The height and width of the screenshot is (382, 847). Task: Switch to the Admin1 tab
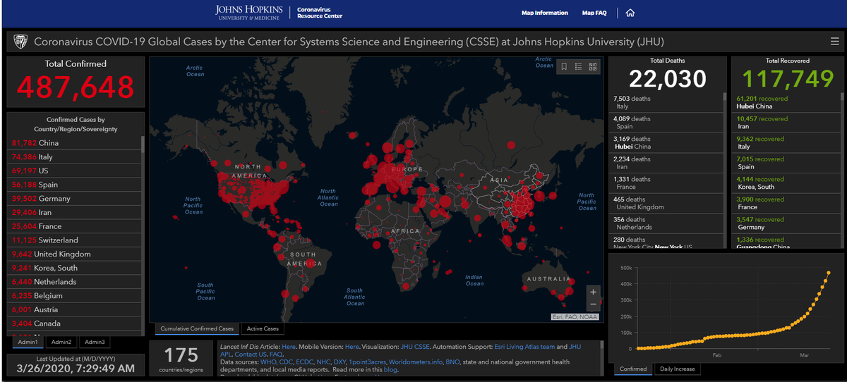point(27,342)
